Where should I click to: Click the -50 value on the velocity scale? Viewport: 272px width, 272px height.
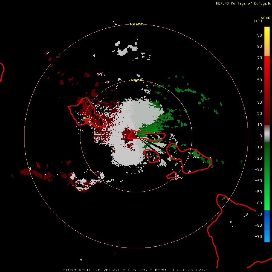pyautogui.click(x=258, y=192)
